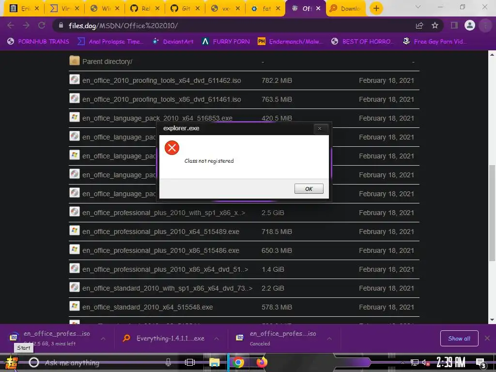Screen dimensions: 496x372
Task: Open the Chrome three-dot menu
Action: 485,25
